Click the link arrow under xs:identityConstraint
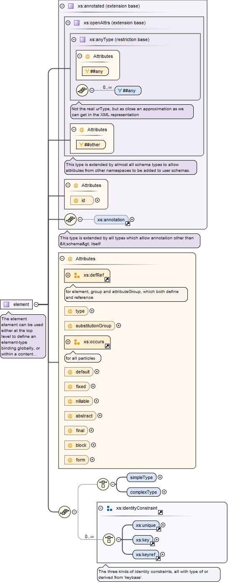 160,513
